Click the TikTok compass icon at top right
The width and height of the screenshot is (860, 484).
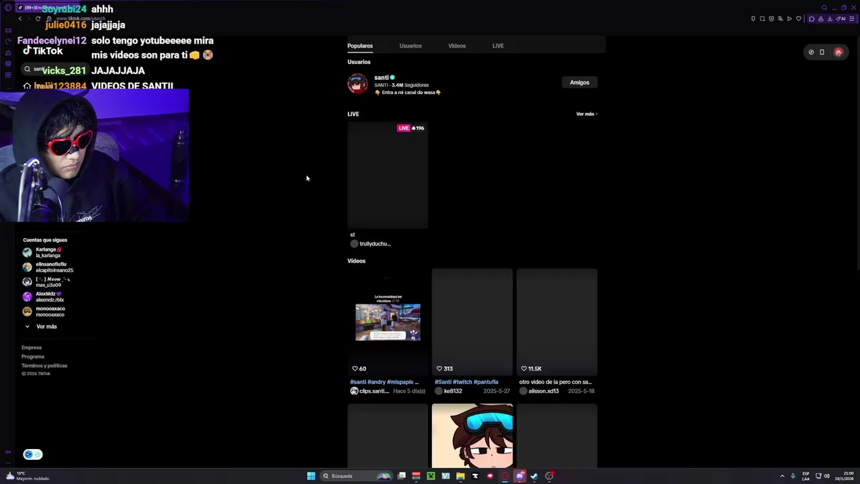pyautogui.click(x=811, y=52)
